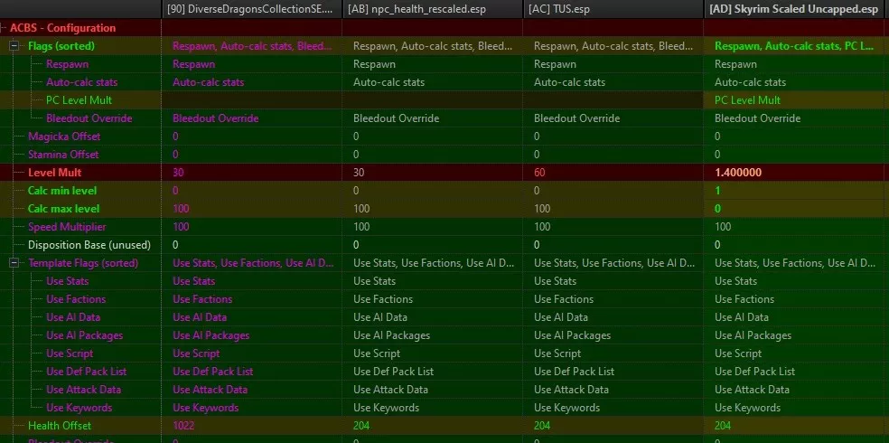Click Template Flags summary in npc_health_rescaled.esp column
889x443 pixels.
point(434,263)
